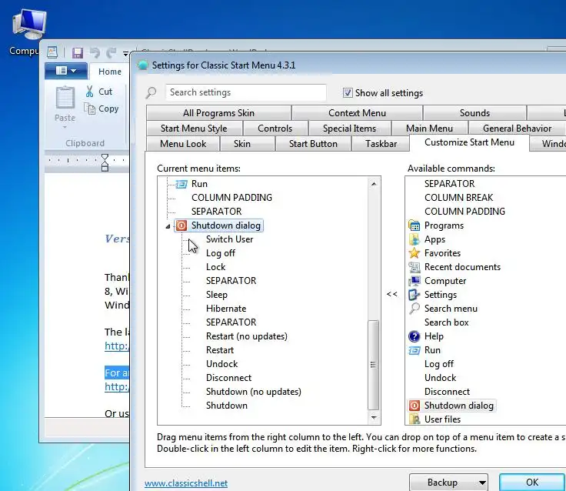This screenshot has height=491, width=566.
Task: Click the Classic Start Menu shell title icon
Action: [x=143, y=65]
